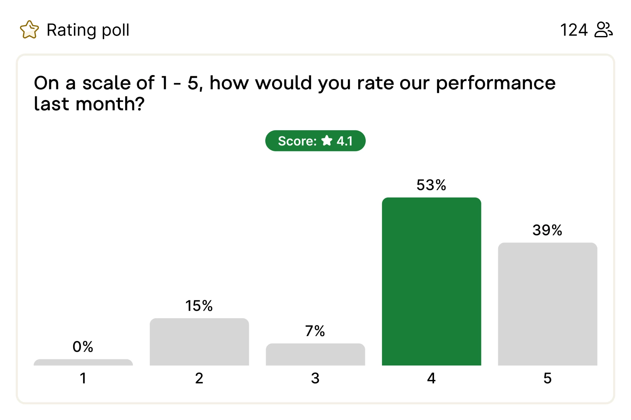Select the small bar for rating 1
This screenshot has width=631, height=420.
pos(83,362)
